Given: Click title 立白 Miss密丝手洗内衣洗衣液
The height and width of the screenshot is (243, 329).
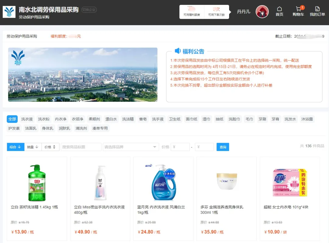Looking at the screenshot, I should [x=99, y=210].
